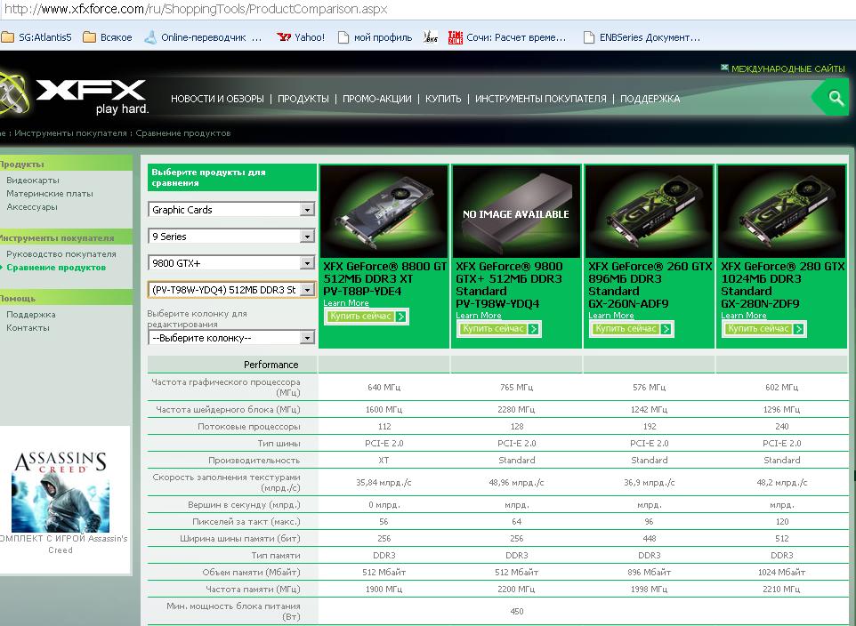Image resolution: width=856 pixels, height=626 pixels.
Task: Click the Тип шины row label
Action: click(x=279, y=443)
